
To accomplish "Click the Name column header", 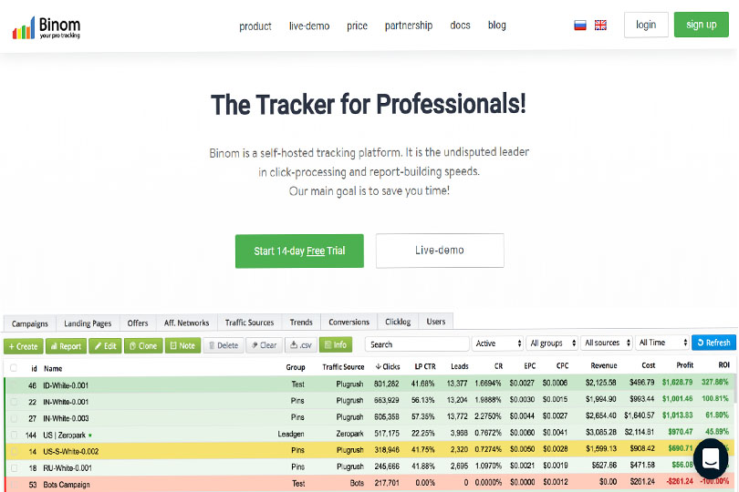I will pos(53,369).
